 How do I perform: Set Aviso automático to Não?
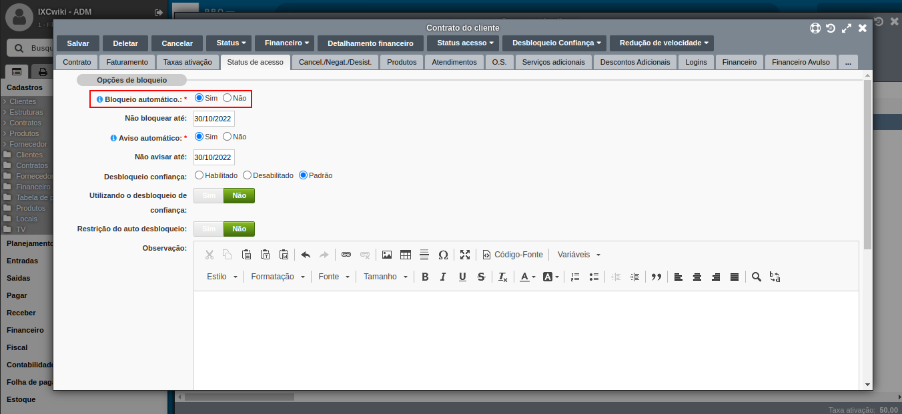[x=228, y=137]
